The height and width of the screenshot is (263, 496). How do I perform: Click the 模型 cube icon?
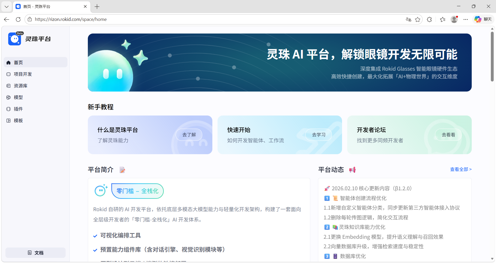point(9,97)
